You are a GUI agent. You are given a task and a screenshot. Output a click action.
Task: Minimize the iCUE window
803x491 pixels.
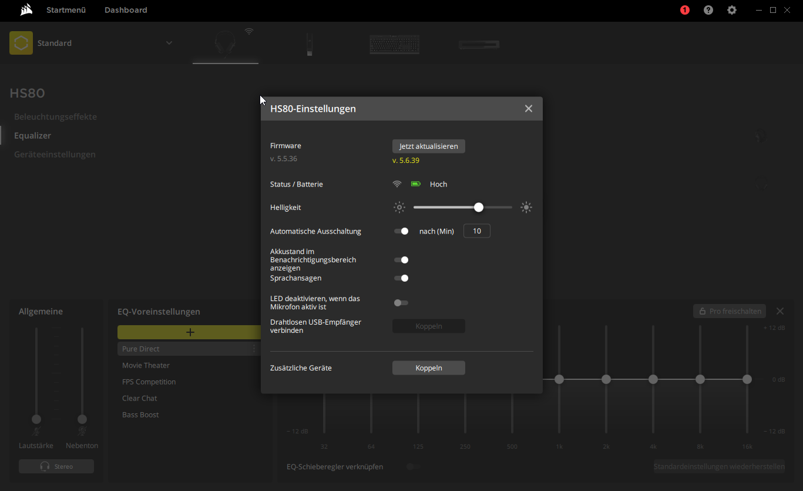[x=759, y=10]
